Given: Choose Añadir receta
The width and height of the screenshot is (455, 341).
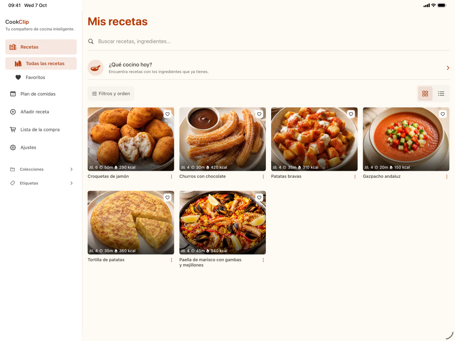Looking at the screenshot, I should [41, 112].
